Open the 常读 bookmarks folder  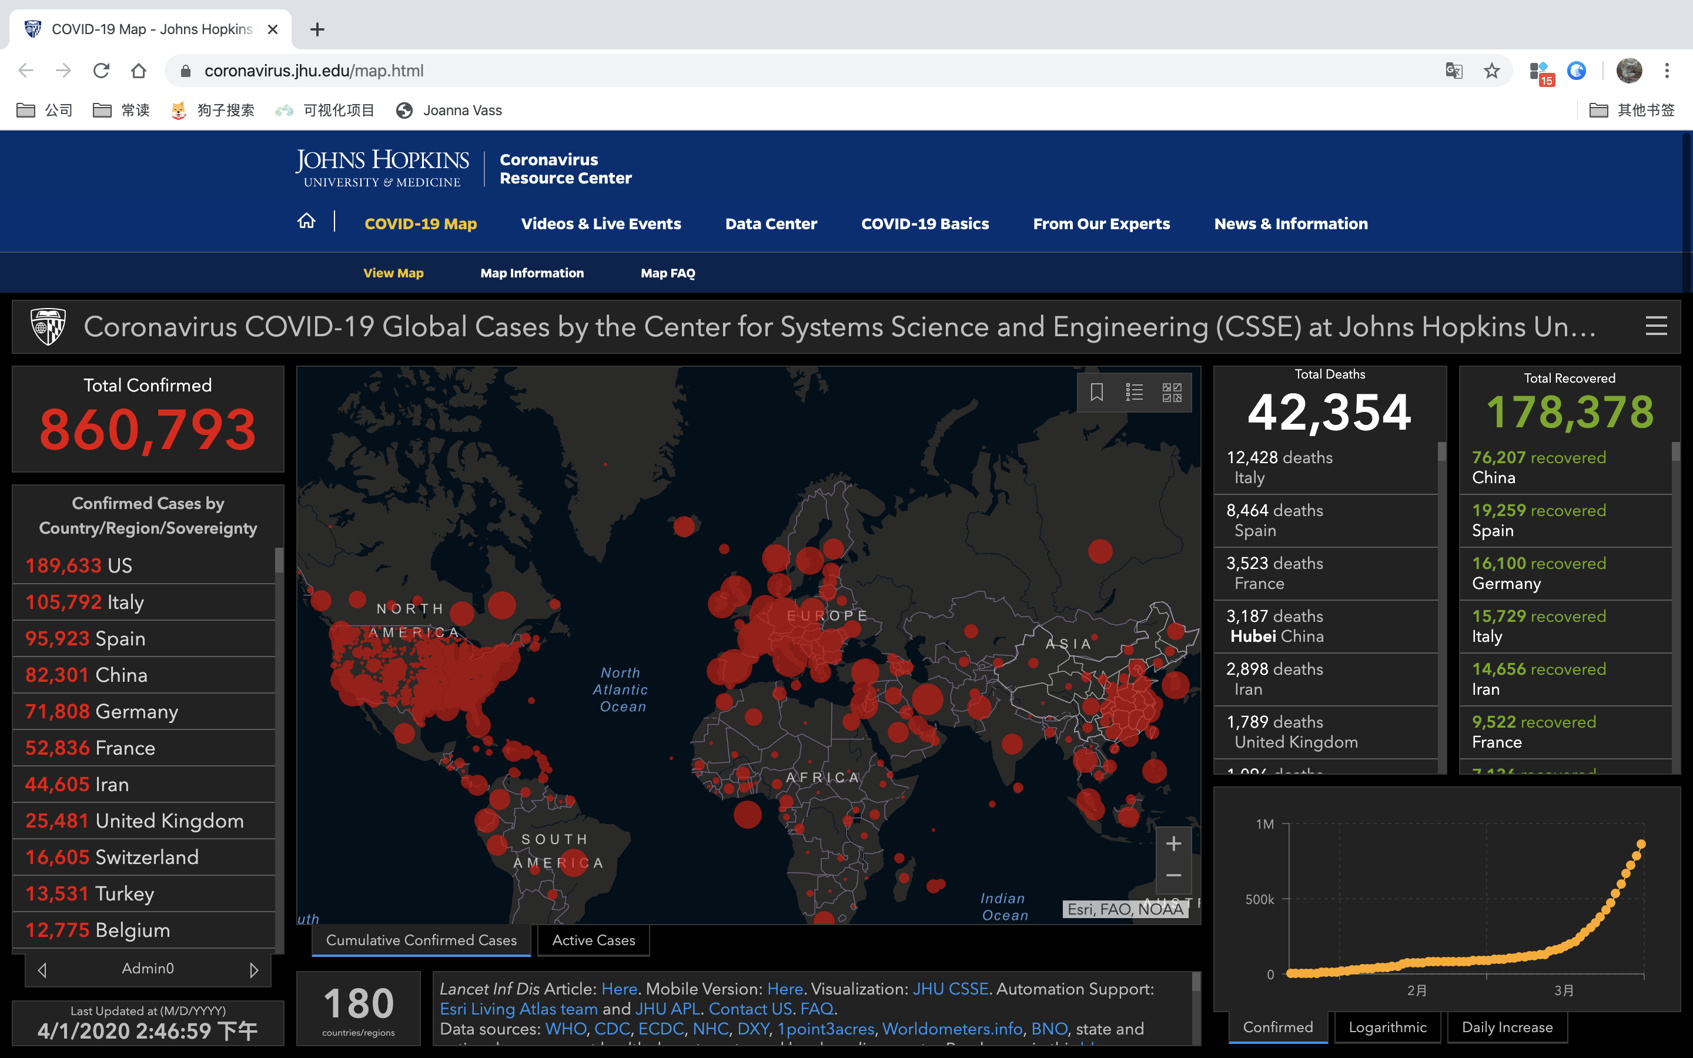(x=121, y=110)
